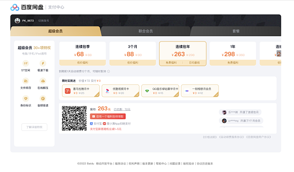Click the 5T空间 privilege icon
This screenshot has width=294, height=172.
coord(25,63)
